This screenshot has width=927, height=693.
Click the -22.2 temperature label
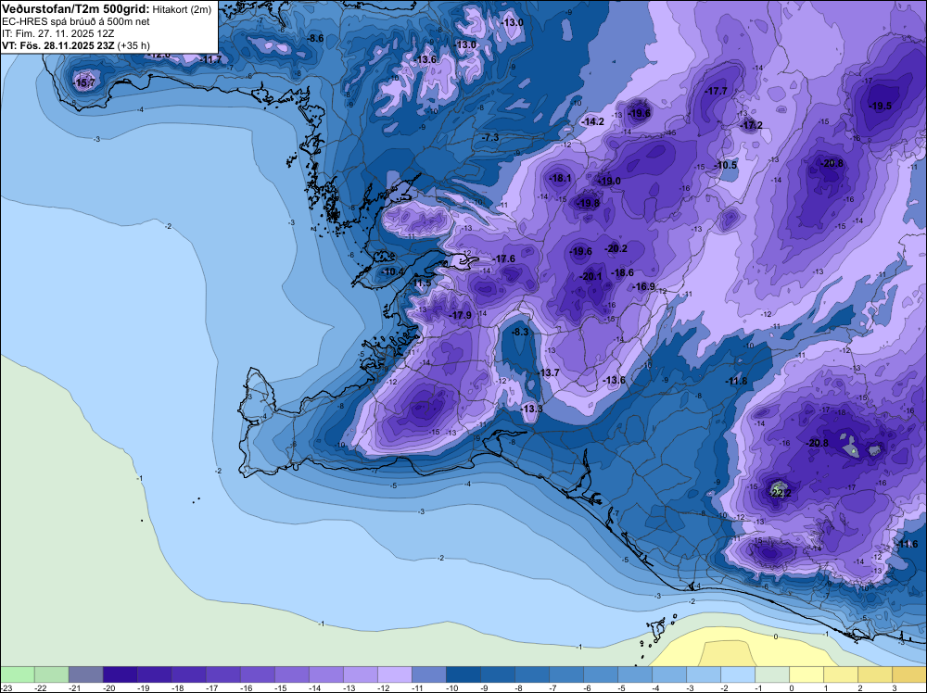pyautogui.click(x=781, y=493)
